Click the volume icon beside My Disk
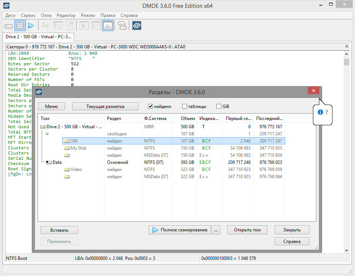The height and width of the screenshot is (276, 355). (x=67, y=148)
